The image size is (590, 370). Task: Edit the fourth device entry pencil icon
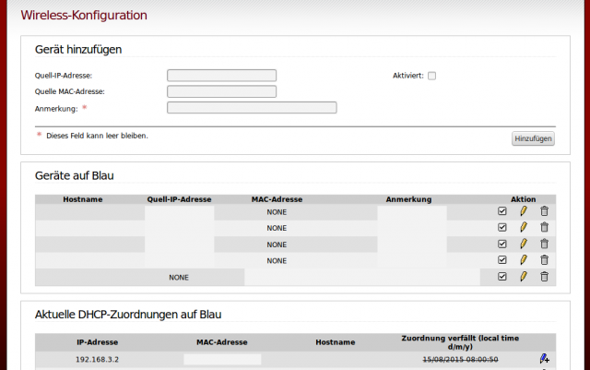(x=524, y=260)
